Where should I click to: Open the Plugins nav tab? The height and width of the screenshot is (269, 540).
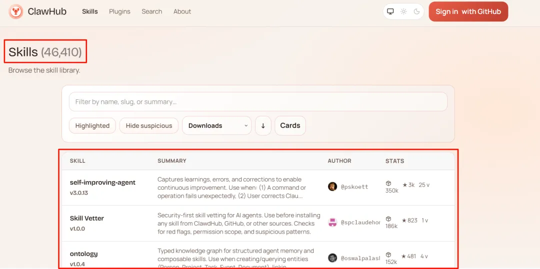click(x=120, y=11)
